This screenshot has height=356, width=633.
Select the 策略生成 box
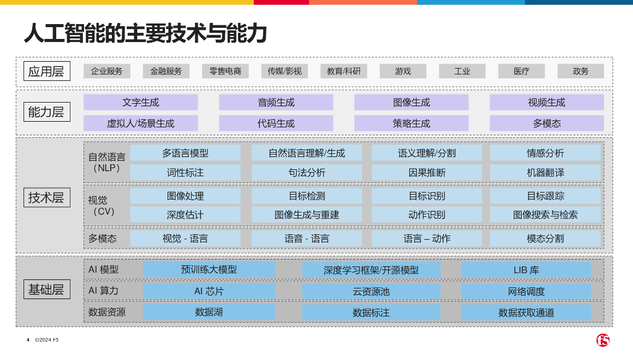tap(411, 124)
